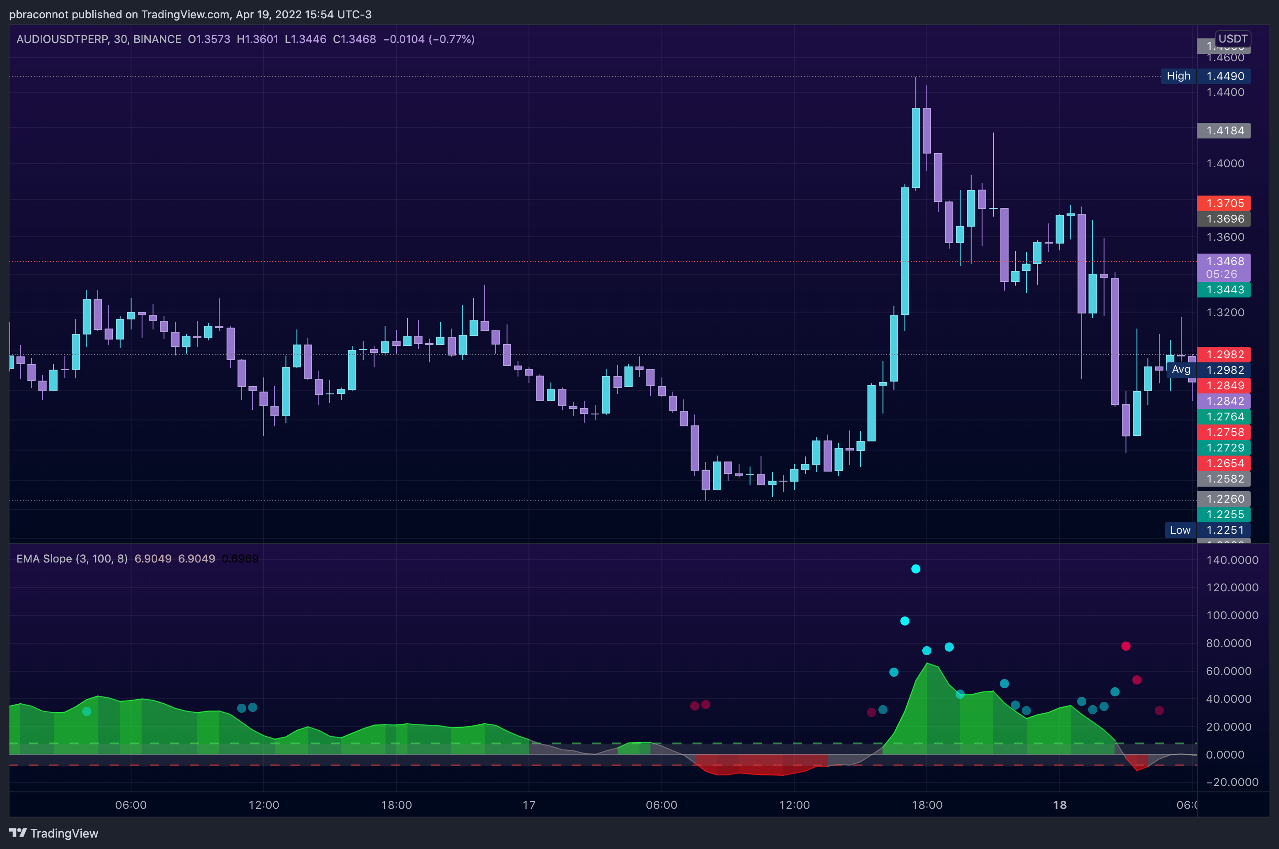Click the 05:26 bar countdown timer
Screen dimensions: 1279x849
[x=1221, y=275]
